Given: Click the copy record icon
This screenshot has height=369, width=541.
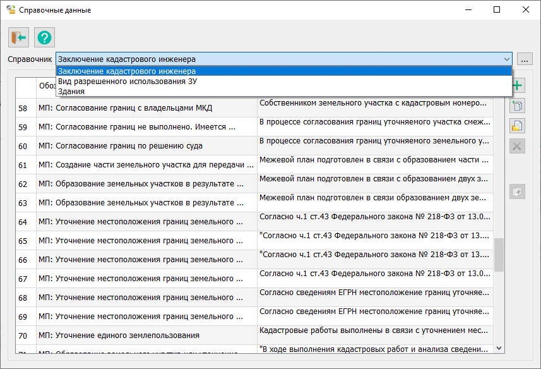Looking at the screenshot, I should pyautogui.click(x=518, y=106).
